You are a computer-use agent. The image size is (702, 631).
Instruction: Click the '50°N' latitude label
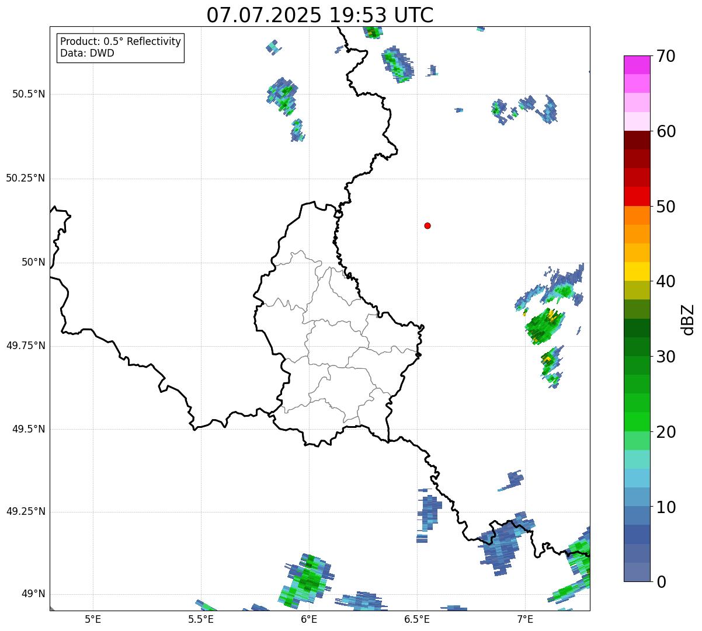click(33, 262)
